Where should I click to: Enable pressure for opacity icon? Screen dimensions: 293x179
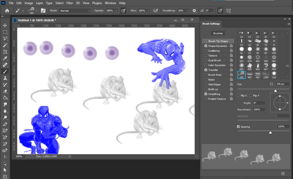[123, 11]
